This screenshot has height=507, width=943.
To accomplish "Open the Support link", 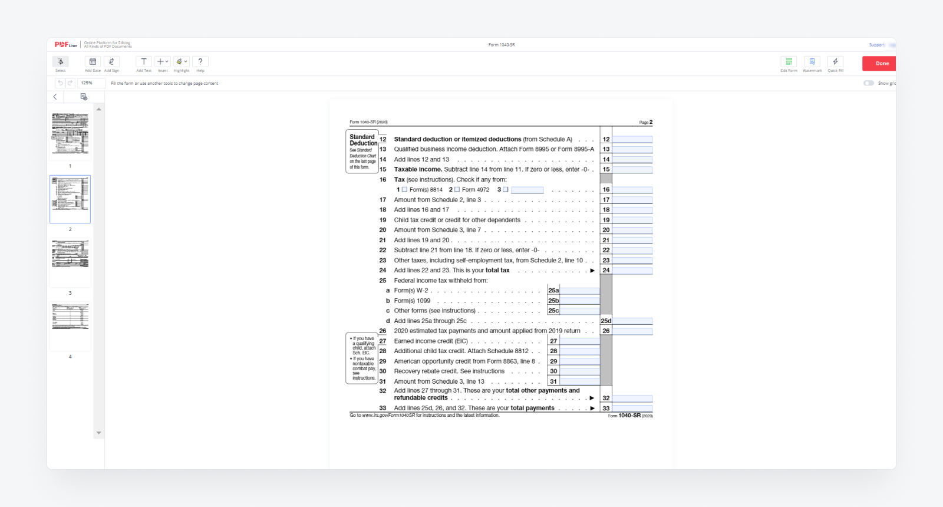I will coord(876,45).
